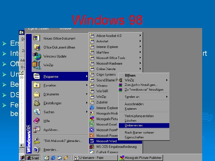
Task: Select Löschen in the context menu
Action: point(144,121)
